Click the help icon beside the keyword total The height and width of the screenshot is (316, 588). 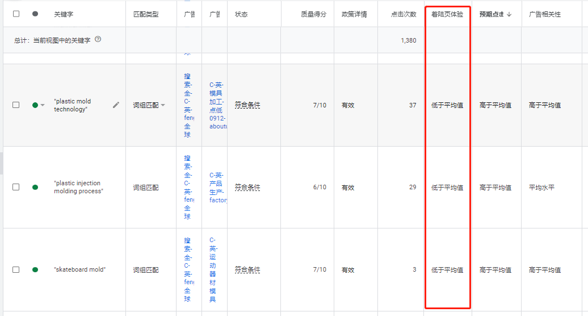click(x=98, y=40)
